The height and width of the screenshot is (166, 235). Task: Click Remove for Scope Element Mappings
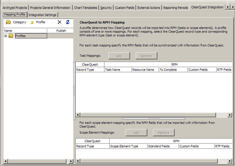click(164, 133)
